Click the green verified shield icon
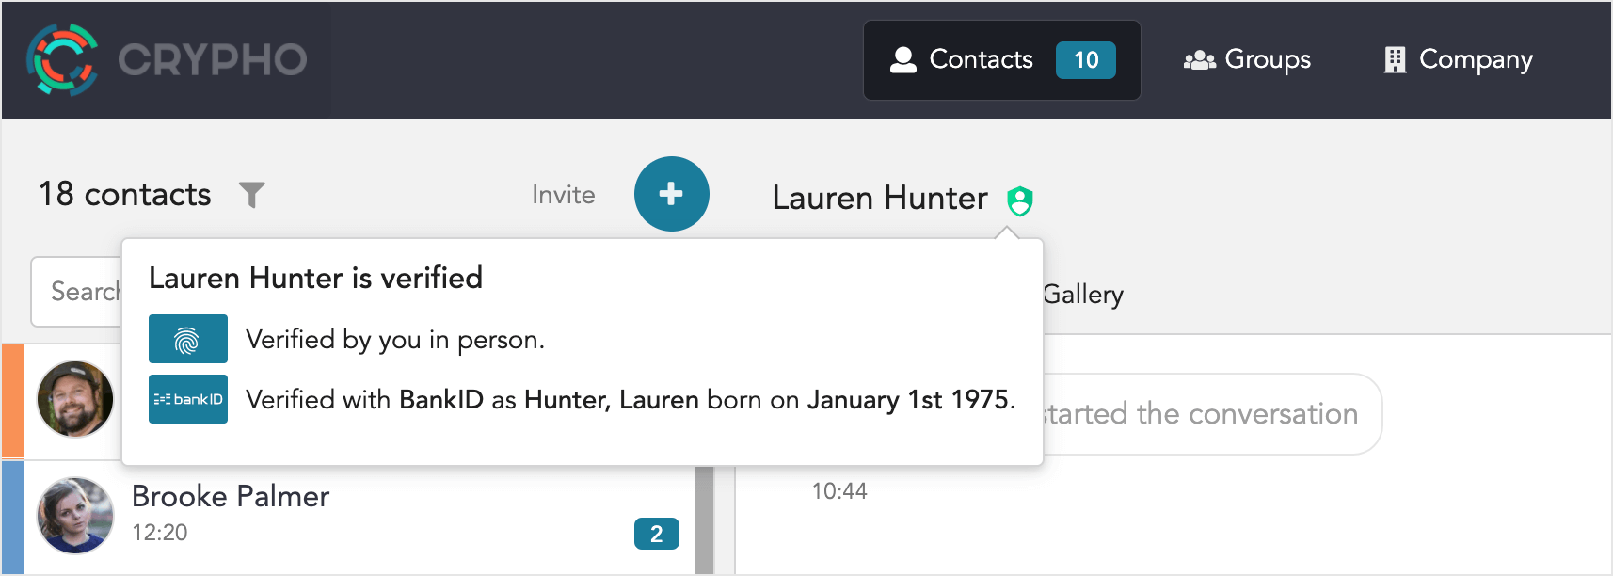This screenshot has width=1613, height=576. pyautogui.click(x=1020, y=200)
